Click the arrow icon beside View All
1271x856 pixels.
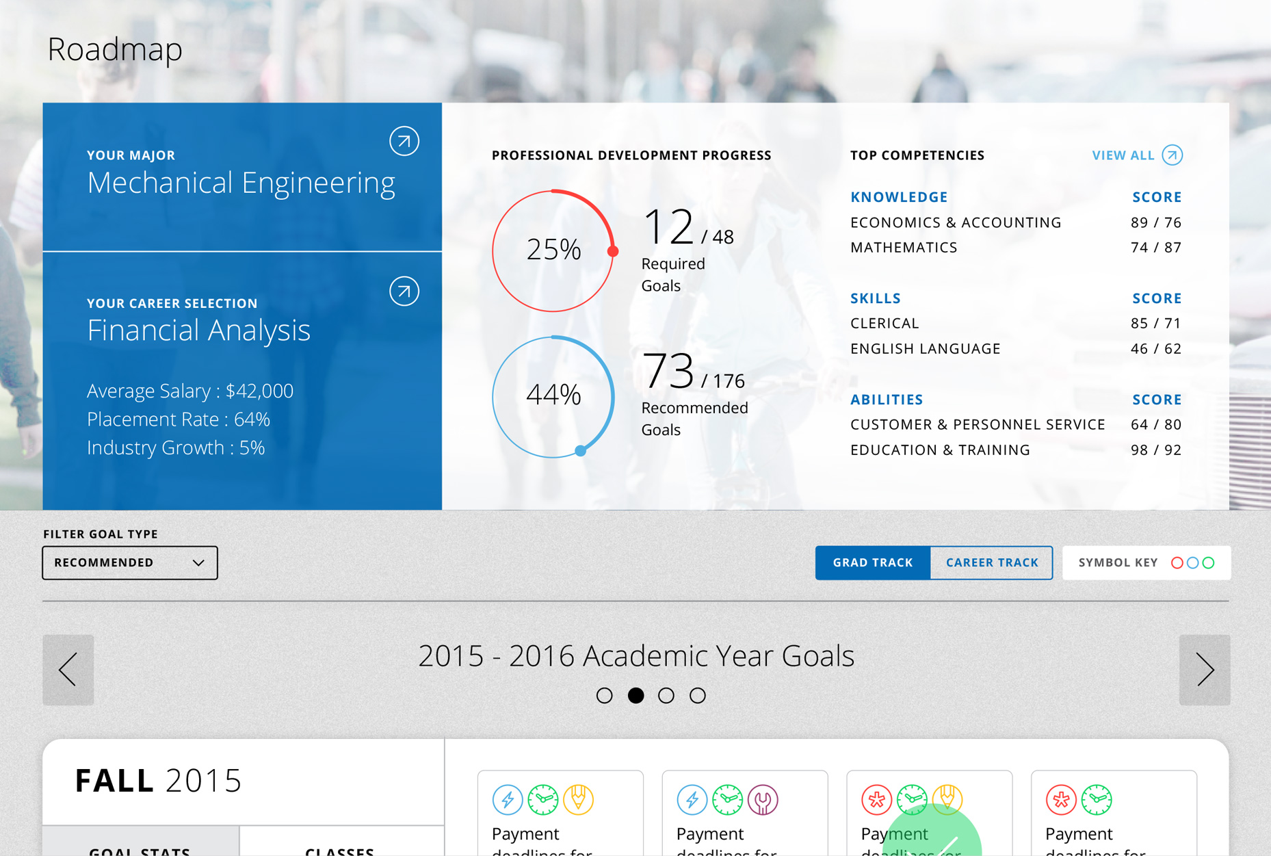1172,155
